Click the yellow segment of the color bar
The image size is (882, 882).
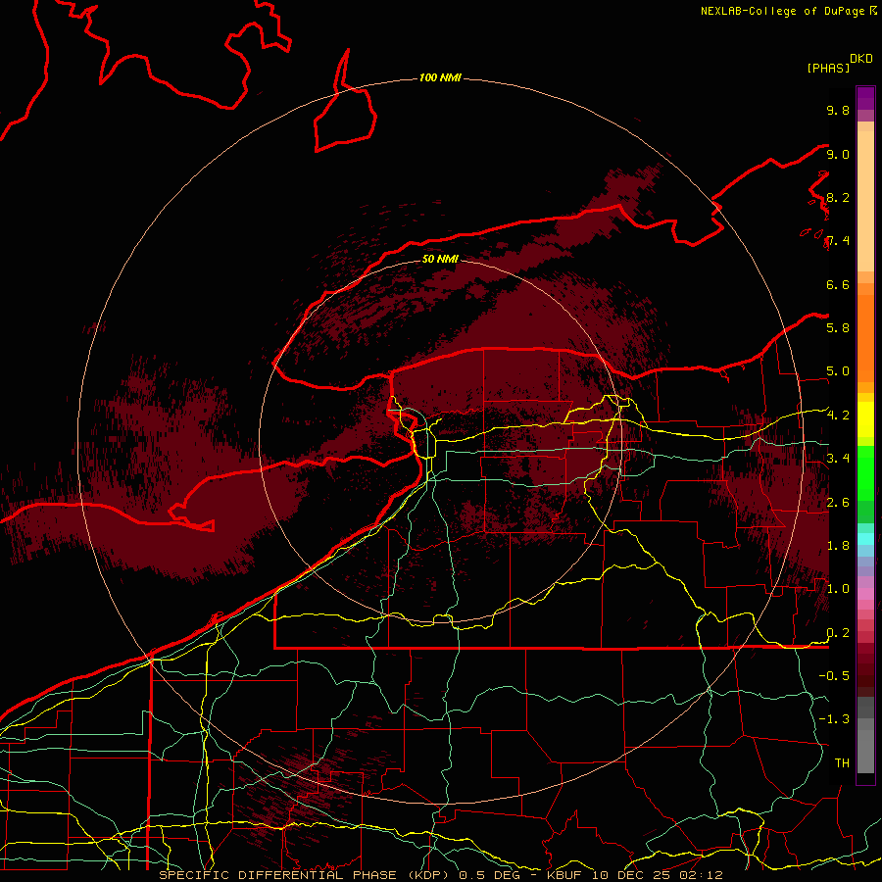pyautogui.click(x=865, y=419)
